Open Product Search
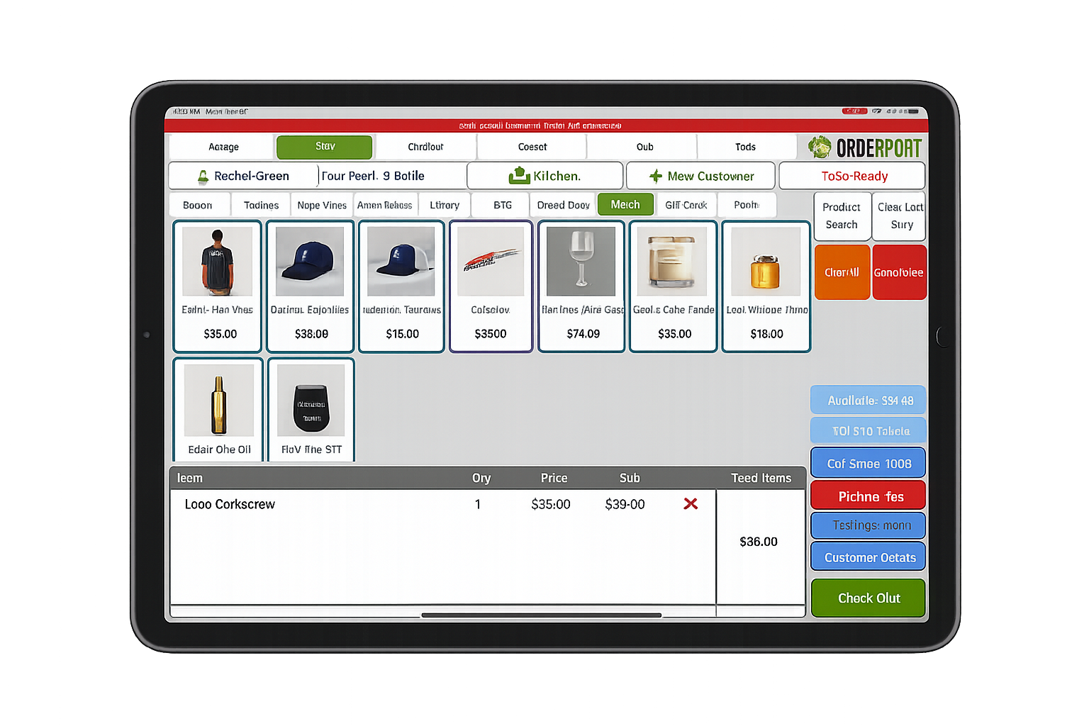This screenshot has height=726, width=1089. pos(842,216)
